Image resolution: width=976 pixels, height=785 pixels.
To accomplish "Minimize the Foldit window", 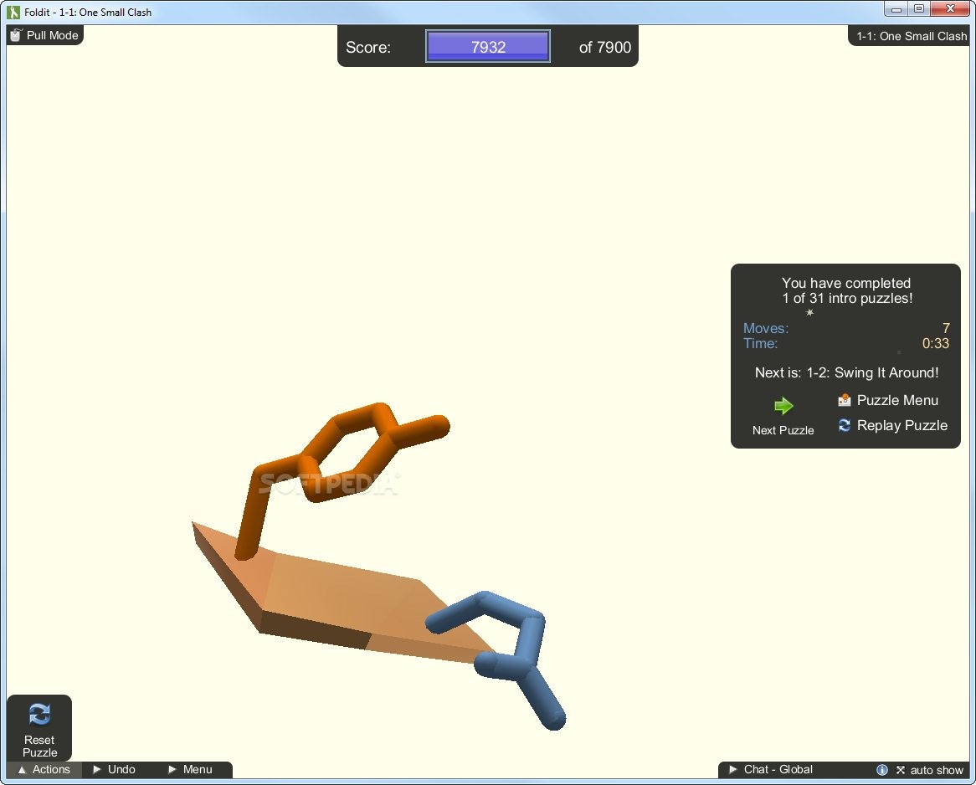I will [x=896, y=8].
